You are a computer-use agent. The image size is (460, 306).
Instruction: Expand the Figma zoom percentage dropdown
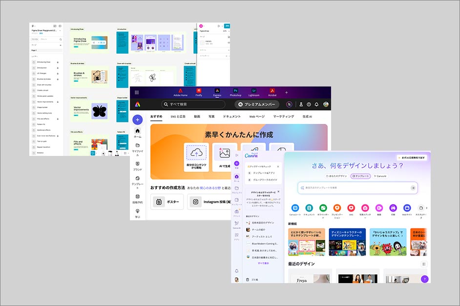click(226, 31)
